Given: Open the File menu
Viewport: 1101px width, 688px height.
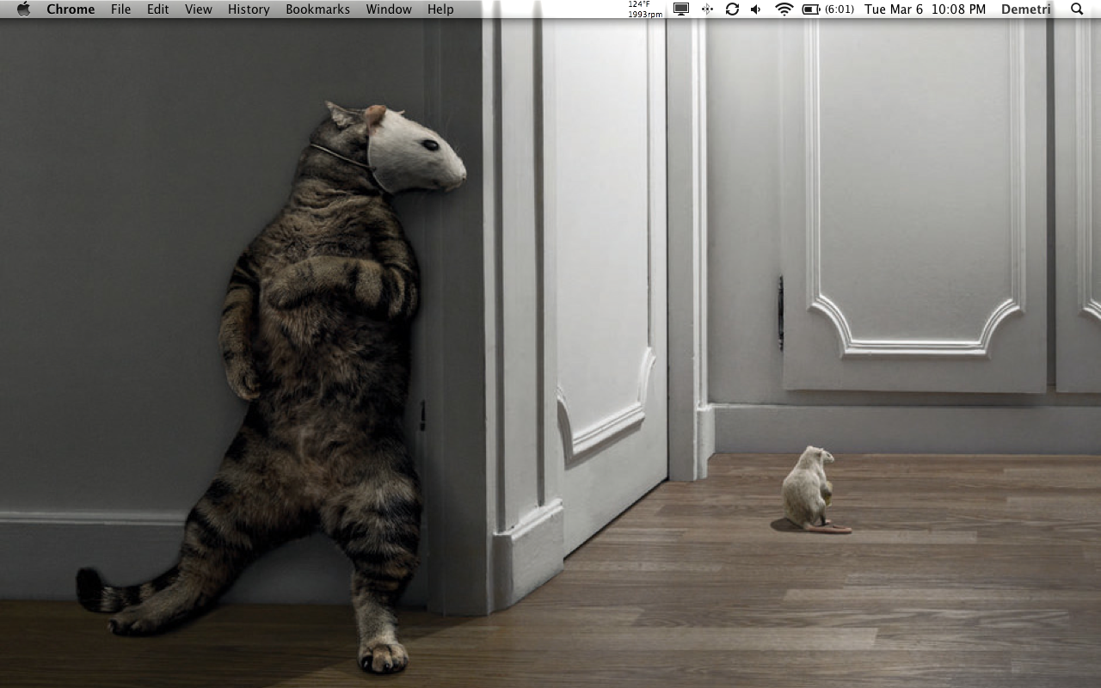Looking at the screenshot, I should tap(121, 9).
